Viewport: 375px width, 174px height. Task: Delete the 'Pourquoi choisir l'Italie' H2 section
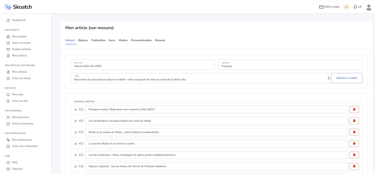click(354, 109)
